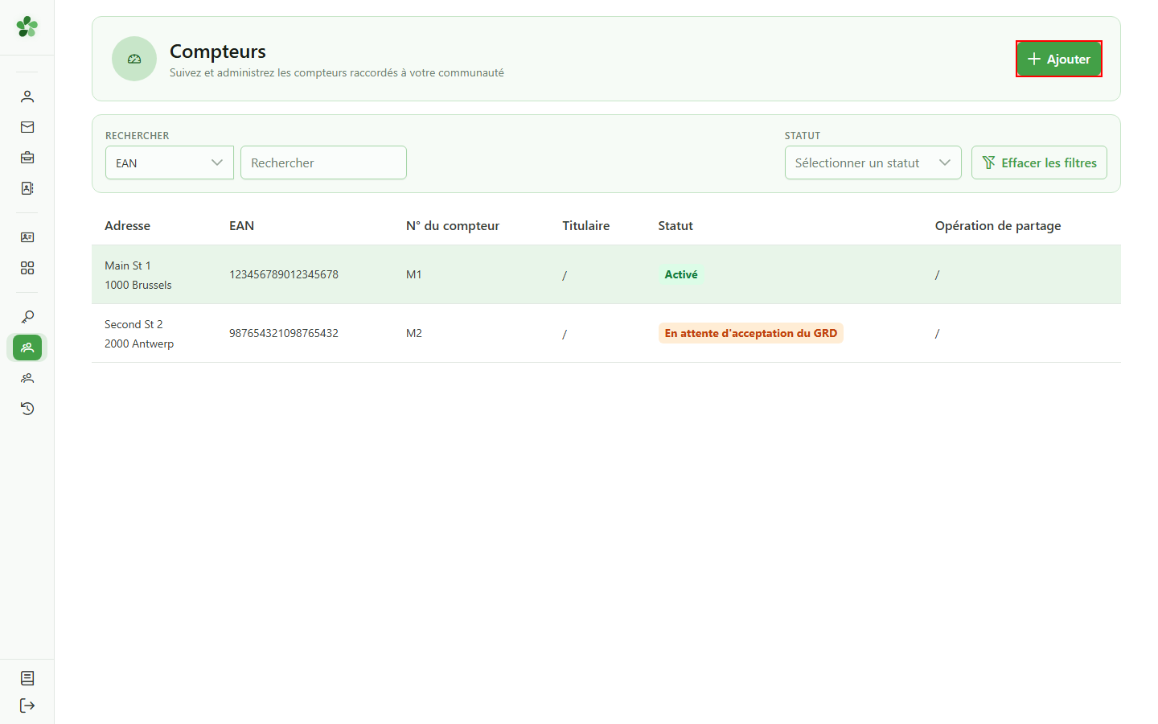Viewport: 1158px width, 724px height.
Task: Click the Titulaire column header
Action: (586, 226)
